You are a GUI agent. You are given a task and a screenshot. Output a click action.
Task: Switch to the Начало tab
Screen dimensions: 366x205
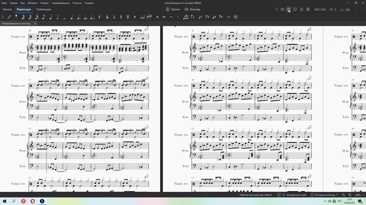pyautogui.click(x=7, y=9)
